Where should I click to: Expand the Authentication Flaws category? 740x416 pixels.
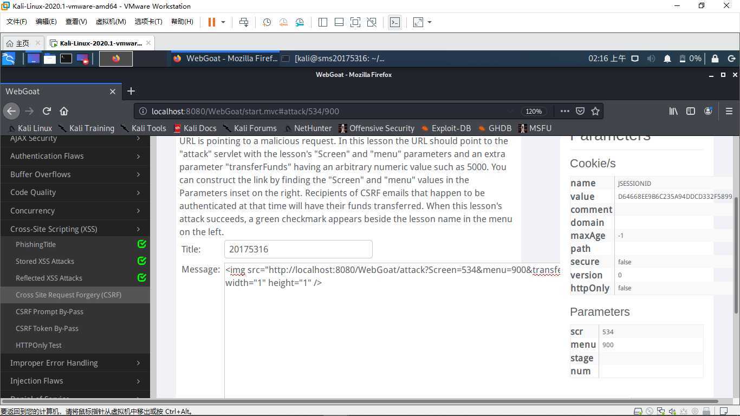75,156
